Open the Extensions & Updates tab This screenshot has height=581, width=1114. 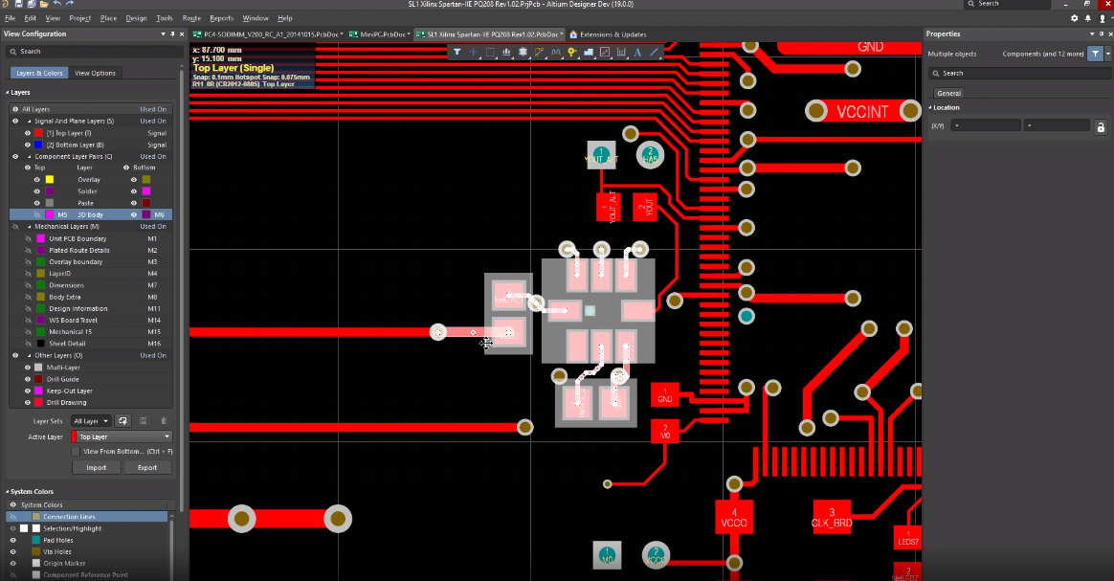pos(608,34)
